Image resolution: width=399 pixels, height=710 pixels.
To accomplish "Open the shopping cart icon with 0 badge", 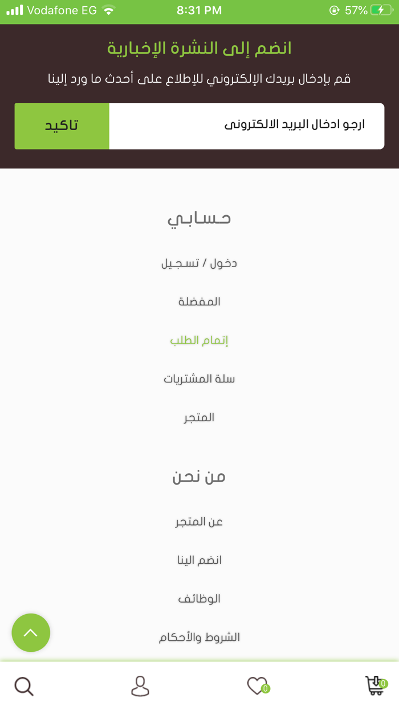I will pyautogui.click(x=374, y=686).
